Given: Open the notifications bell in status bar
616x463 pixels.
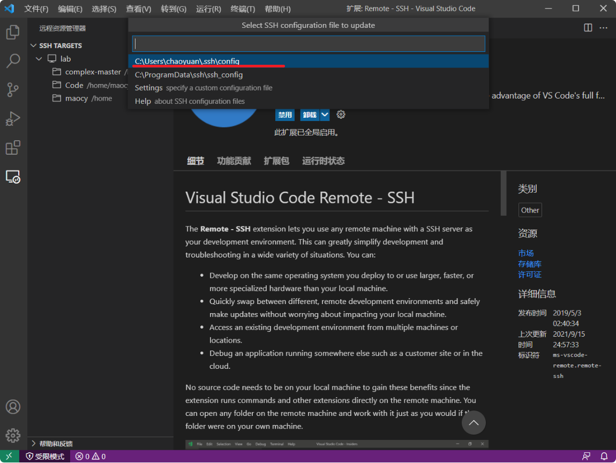Looking at the screenshot, I should tap(604, 457).
